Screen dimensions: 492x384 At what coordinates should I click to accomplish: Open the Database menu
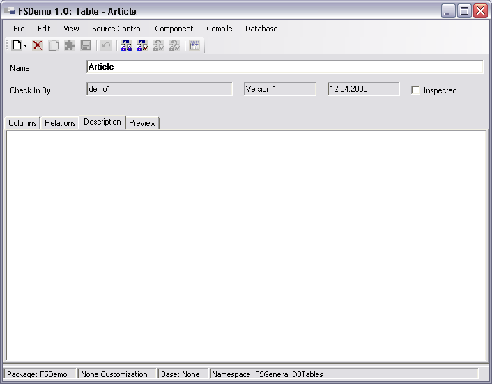pos(261,29)
